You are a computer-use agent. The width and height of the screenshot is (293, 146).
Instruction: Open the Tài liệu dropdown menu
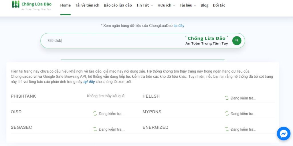188,5
